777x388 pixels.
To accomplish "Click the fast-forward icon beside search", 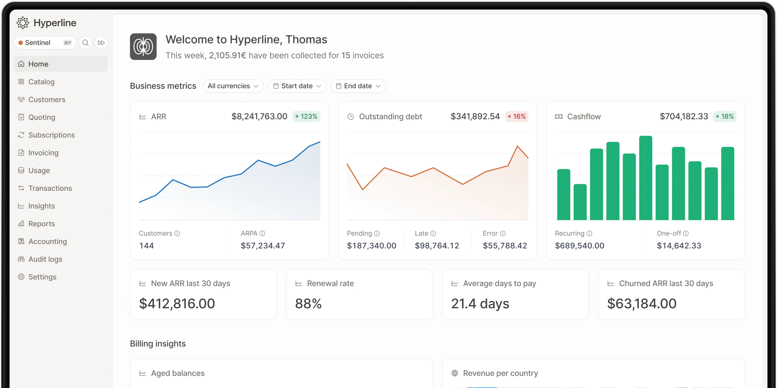I will click(x=101, y=43).
